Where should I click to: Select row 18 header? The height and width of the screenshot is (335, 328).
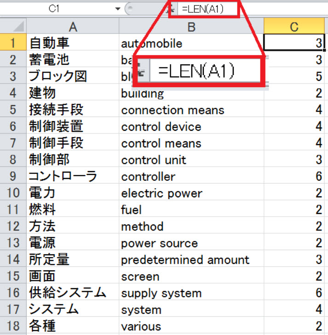coord(13,326)
